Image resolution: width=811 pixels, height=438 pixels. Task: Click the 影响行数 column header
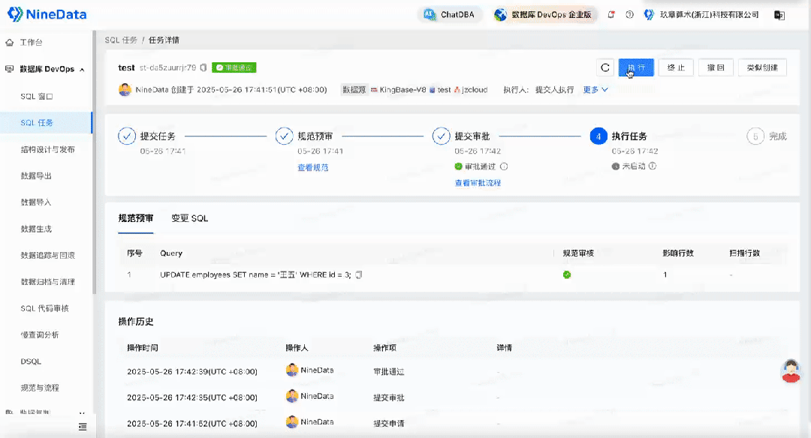[x=678, y=253]
